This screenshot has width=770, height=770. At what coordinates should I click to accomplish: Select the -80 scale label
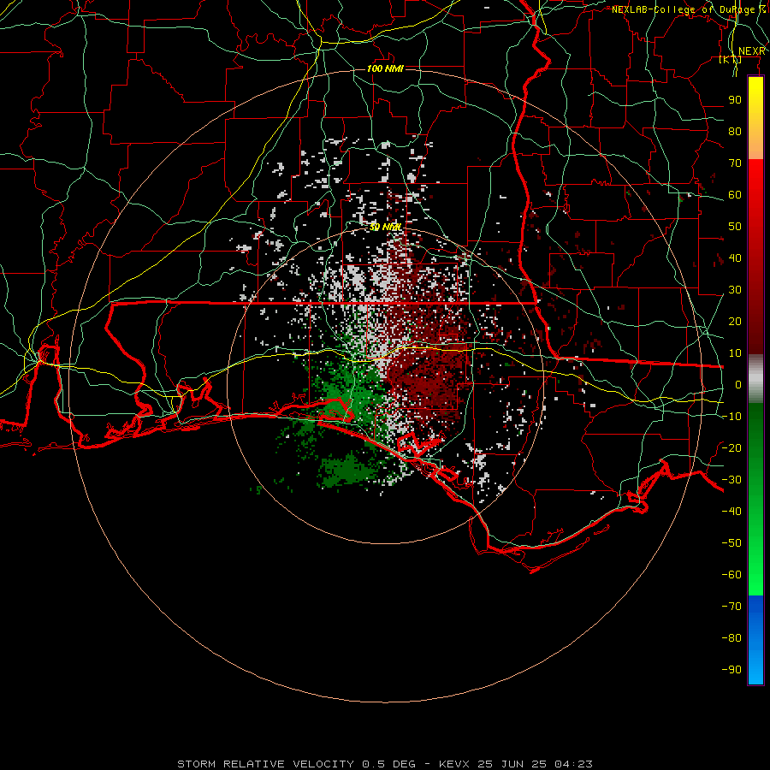click(731, 638)
